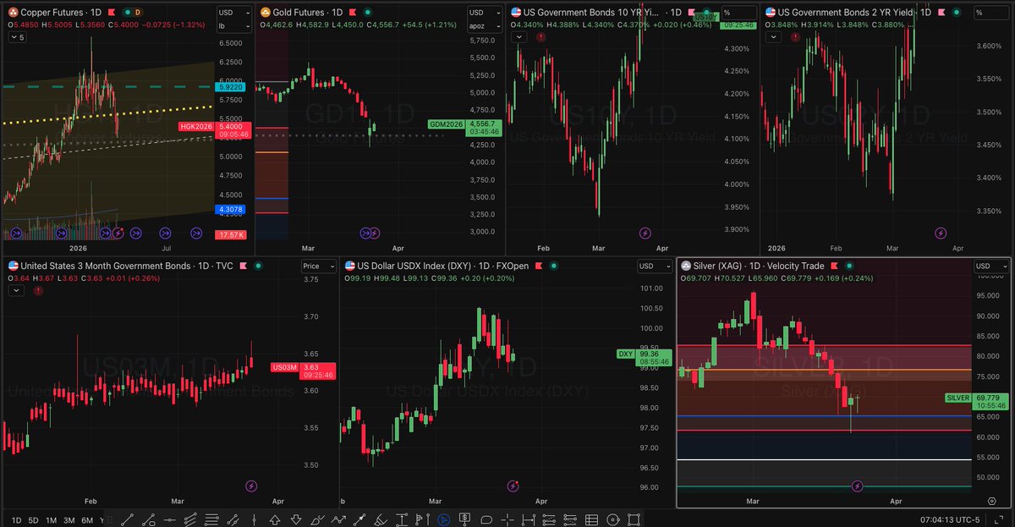Open the USD currency dropdown on Gold chart
The height and width of the screenshot is (527, 1015).
(x=485, y=13)
